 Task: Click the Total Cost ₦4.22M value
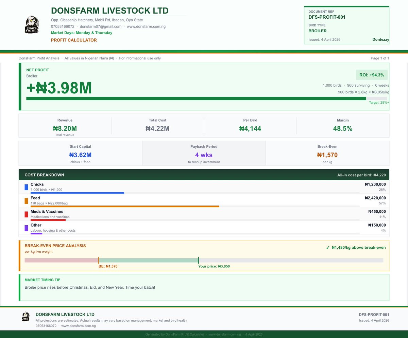[x=157, y=128]
